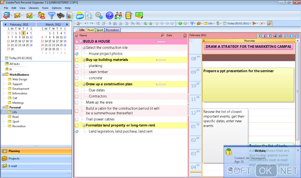This screenshot has height=178, width=301.
Task: Go to previous month in mini calendar
Action: tap(5, 24)
